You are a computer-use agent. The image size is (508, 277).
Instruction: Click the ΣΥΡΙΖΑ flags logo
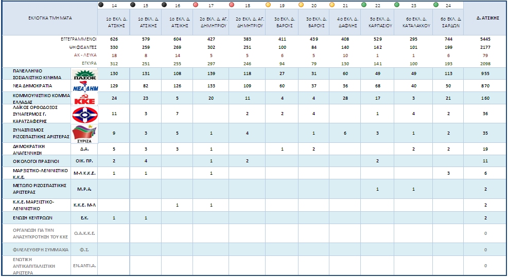(x=84, y=134)
